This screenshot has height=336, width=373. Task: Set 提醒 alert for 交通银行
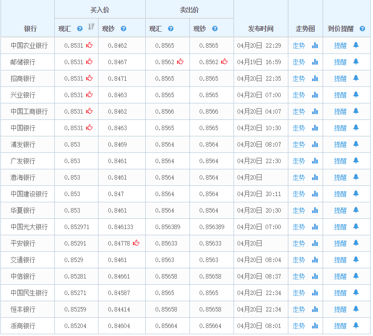click(x=340, y=260)
